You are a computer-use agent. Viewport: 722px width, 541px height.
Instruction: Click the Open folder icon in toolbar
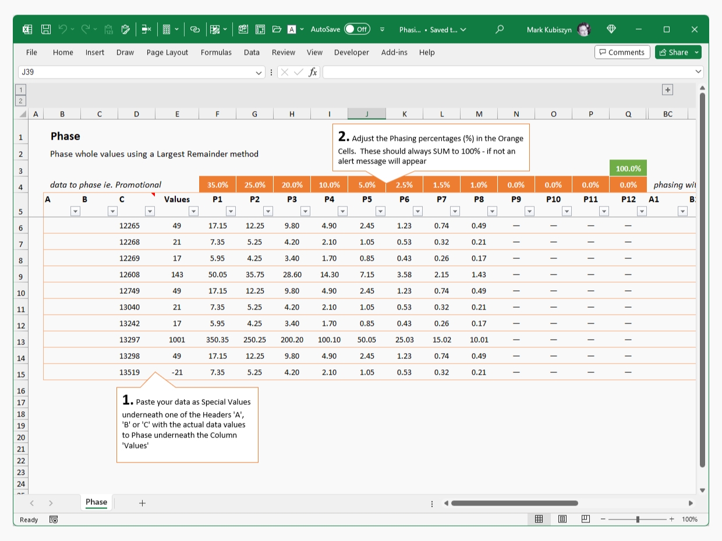277,29
